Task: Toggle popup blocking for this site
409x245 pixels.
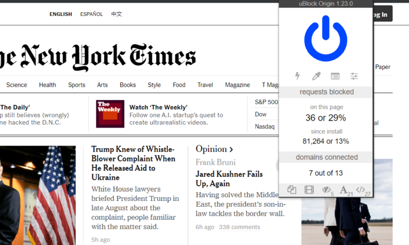Action: click(x=292, y=190)
